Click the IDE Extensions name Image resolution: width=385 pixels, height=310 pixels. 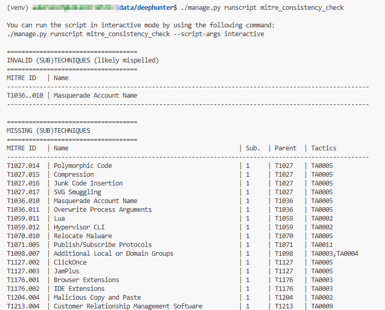click(x=79, y=289)
